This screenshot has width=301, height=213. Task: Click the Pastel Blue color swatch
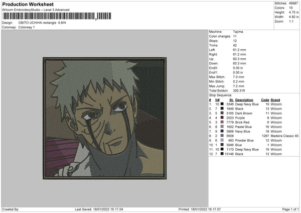pyautogui.click(x=222, y=127)
